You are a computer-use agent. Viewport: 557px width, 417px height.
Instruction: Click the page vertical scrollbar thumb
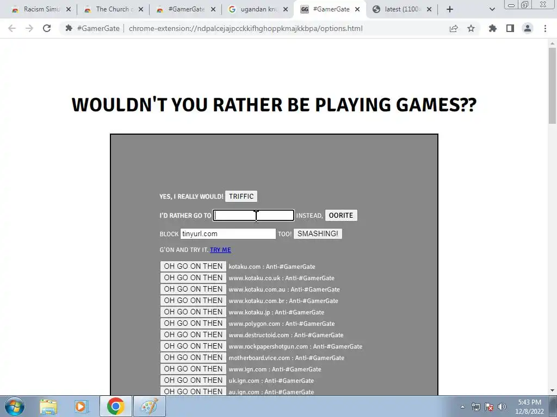553,85
